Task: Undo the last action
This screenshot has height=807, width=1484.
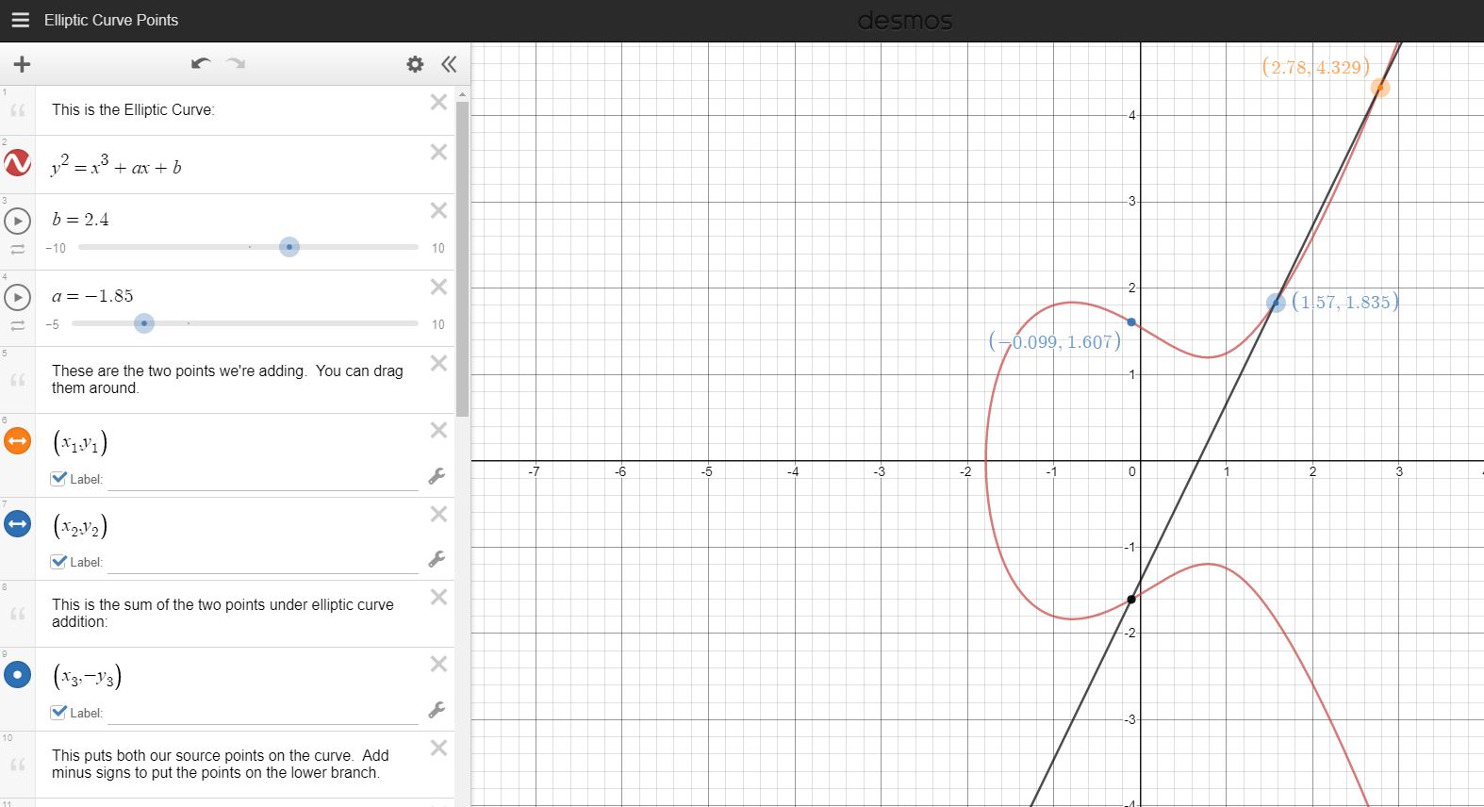Action: point(201,64)
